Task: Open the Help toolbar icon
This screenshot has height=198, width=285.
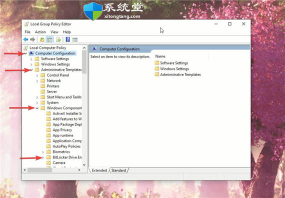Action: (68, 39)
